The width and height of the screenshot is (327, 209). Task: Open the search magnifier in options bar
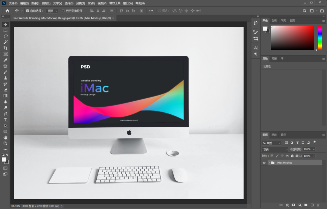click(305, 11)
